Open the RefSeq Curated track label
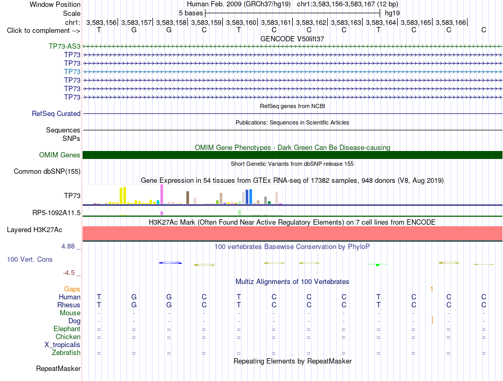 pos(56,113)
